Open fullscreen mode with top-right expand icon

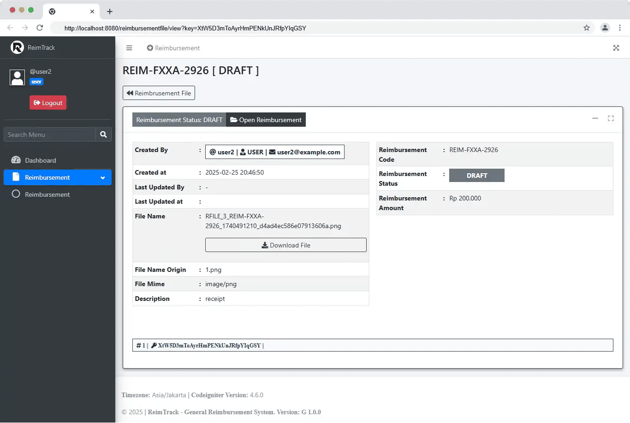click(x=616, y=48)
